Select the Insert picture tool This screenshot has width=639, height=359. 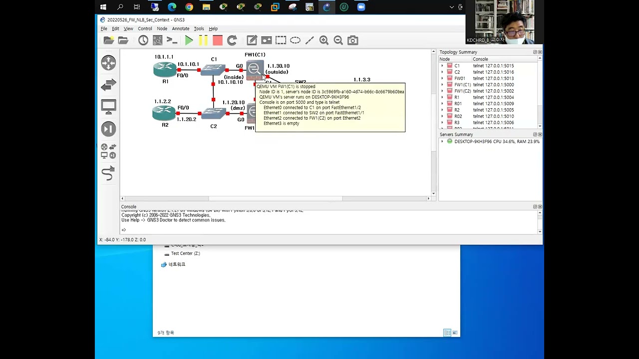(x=267, y=40)
